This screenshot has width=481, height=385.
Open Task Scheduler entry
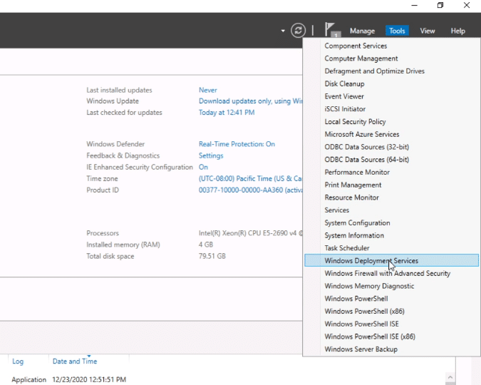click(347, 248)
